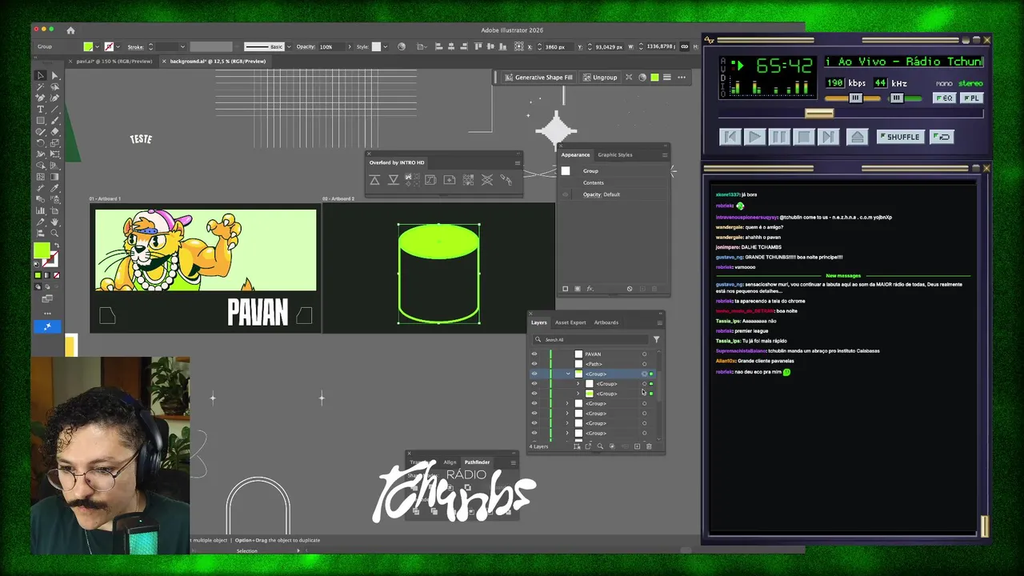
Task: Click target circle of PAVAN layer
Action: tap(644, 354)
